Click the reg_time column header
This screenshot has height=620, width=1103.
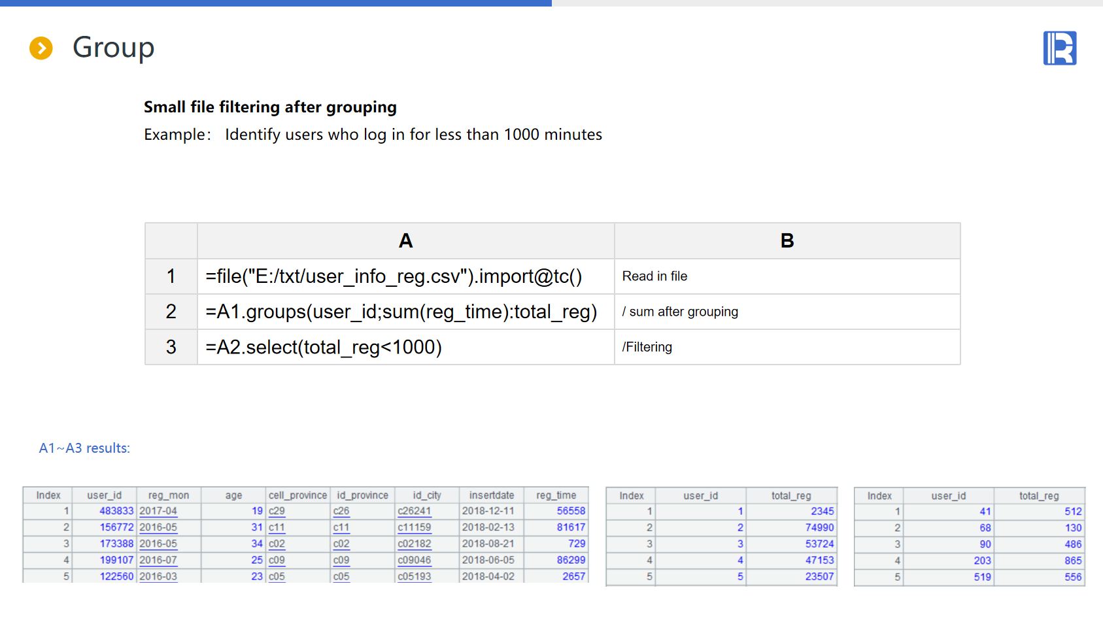pos(556,495)
